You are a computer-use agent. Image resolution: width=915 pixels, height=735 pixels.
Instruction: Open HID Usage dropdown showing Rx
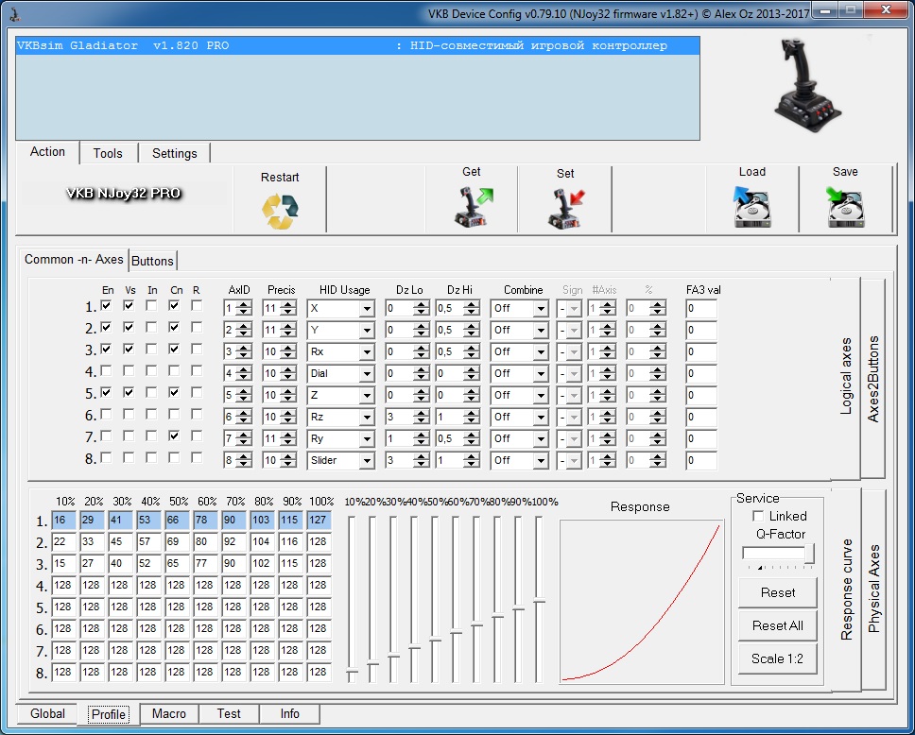pos(367,351)
